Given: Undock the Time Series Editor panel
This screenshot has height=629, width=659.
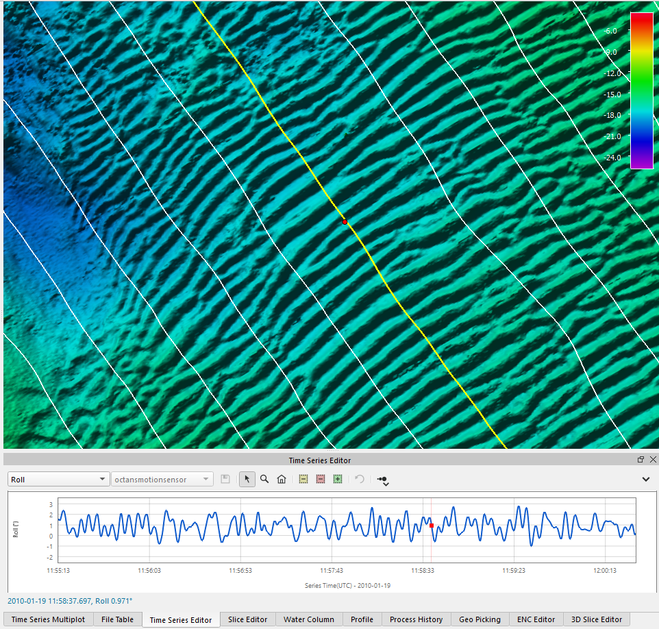Looking at the screenshot, I should pyautogui.click(x=641, y=460).
